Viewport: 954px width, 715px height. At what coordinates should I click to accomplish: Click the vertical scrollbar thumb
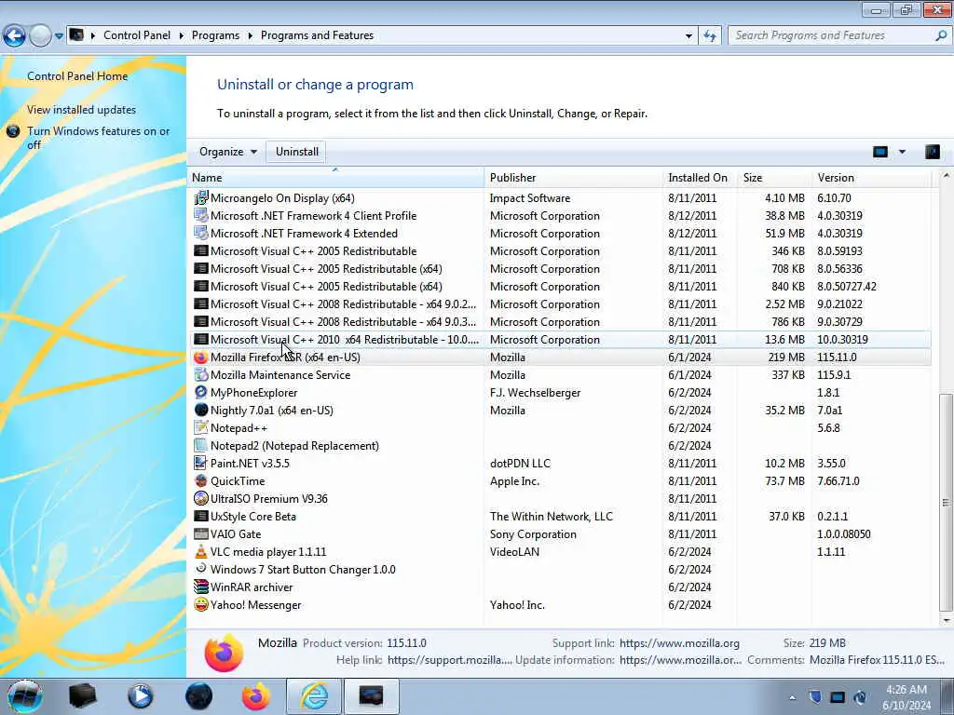tap(945, 502)
